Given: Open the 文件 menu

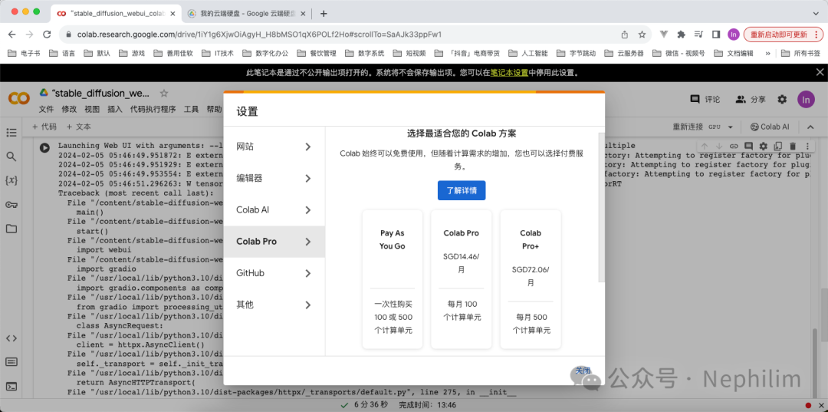Looking at the screenshot, I should (x=46, y=110).
